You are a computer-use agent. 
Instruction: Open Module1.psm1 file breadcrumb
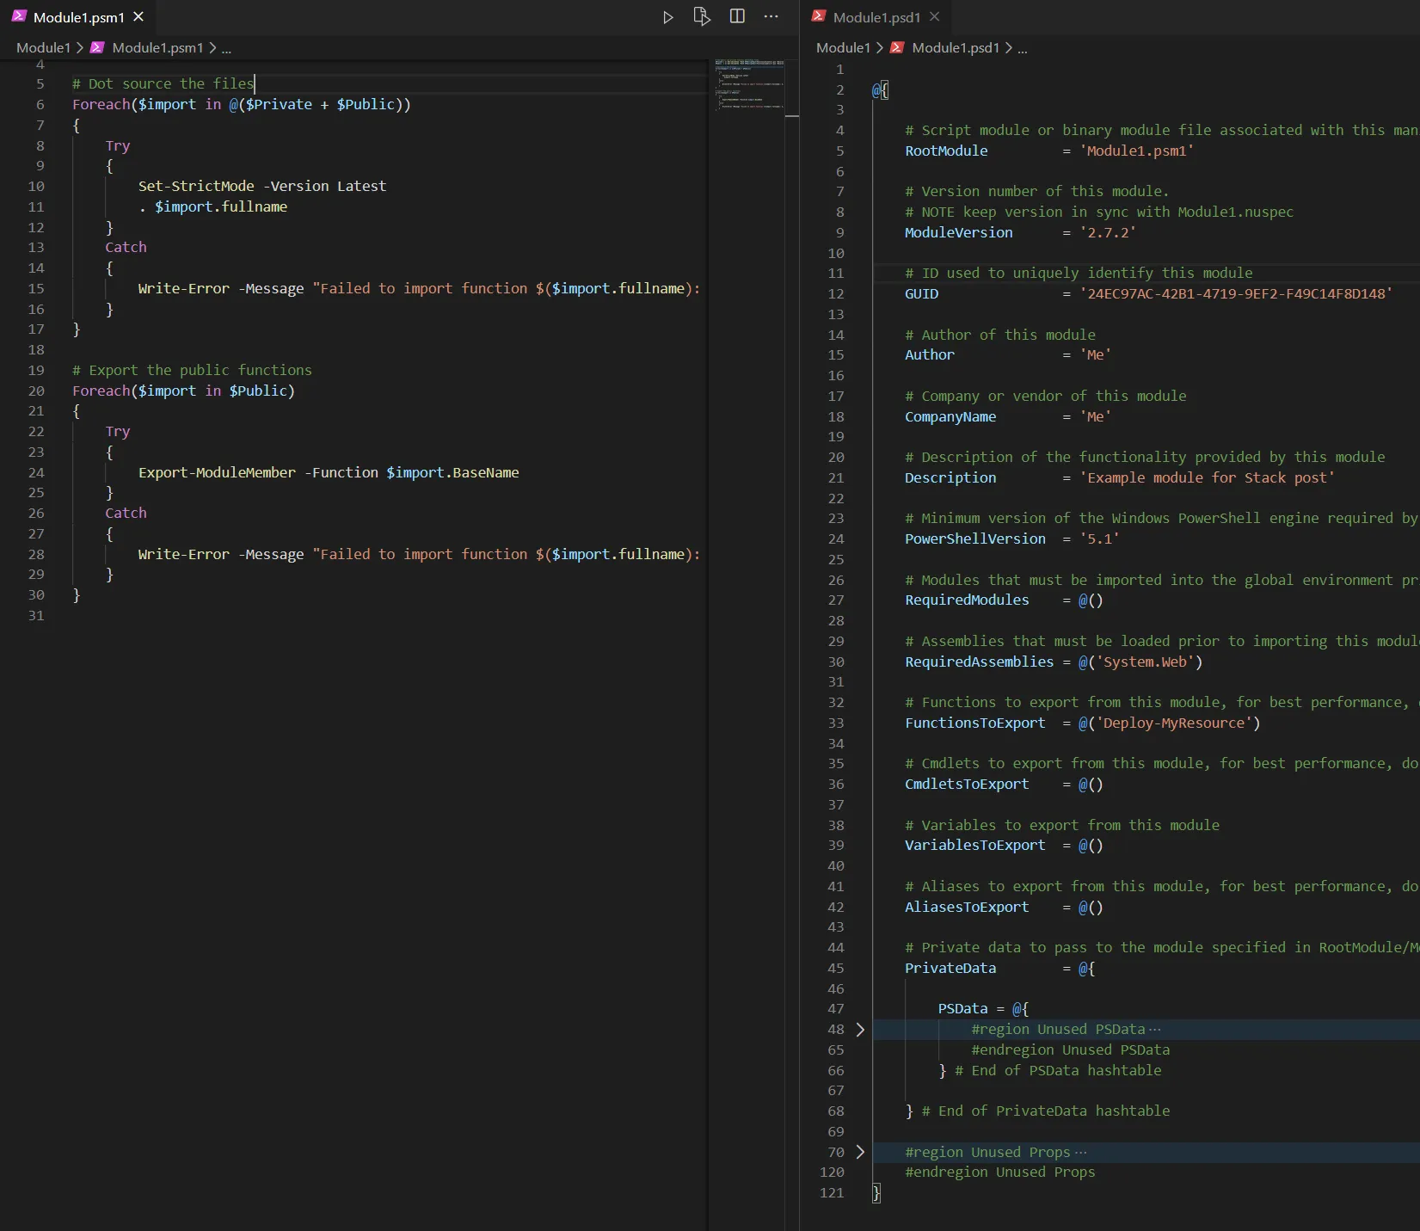(x=157, y=48)
